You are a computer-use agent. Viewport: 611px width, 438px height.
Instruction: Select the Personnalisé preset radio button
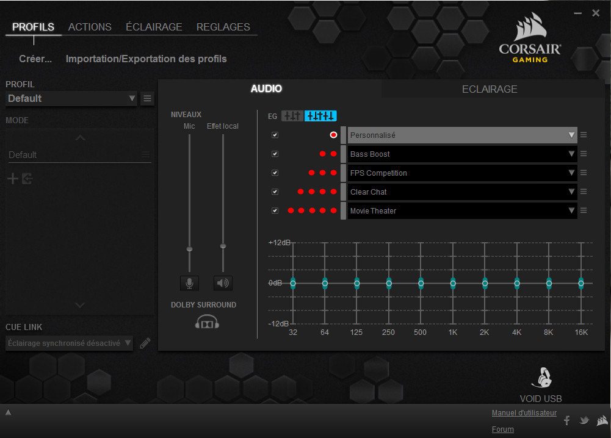point(333,134)
